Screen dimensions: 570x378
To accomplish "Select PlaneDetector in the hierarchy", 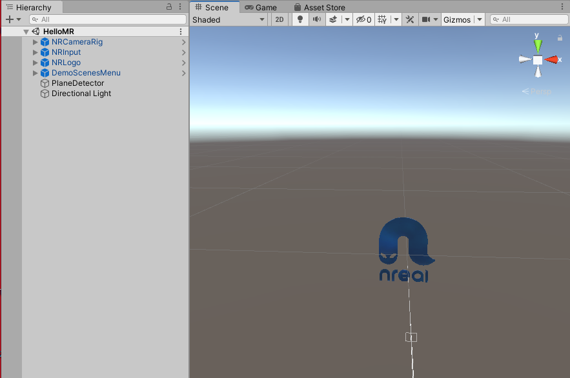I will (78, 83).
